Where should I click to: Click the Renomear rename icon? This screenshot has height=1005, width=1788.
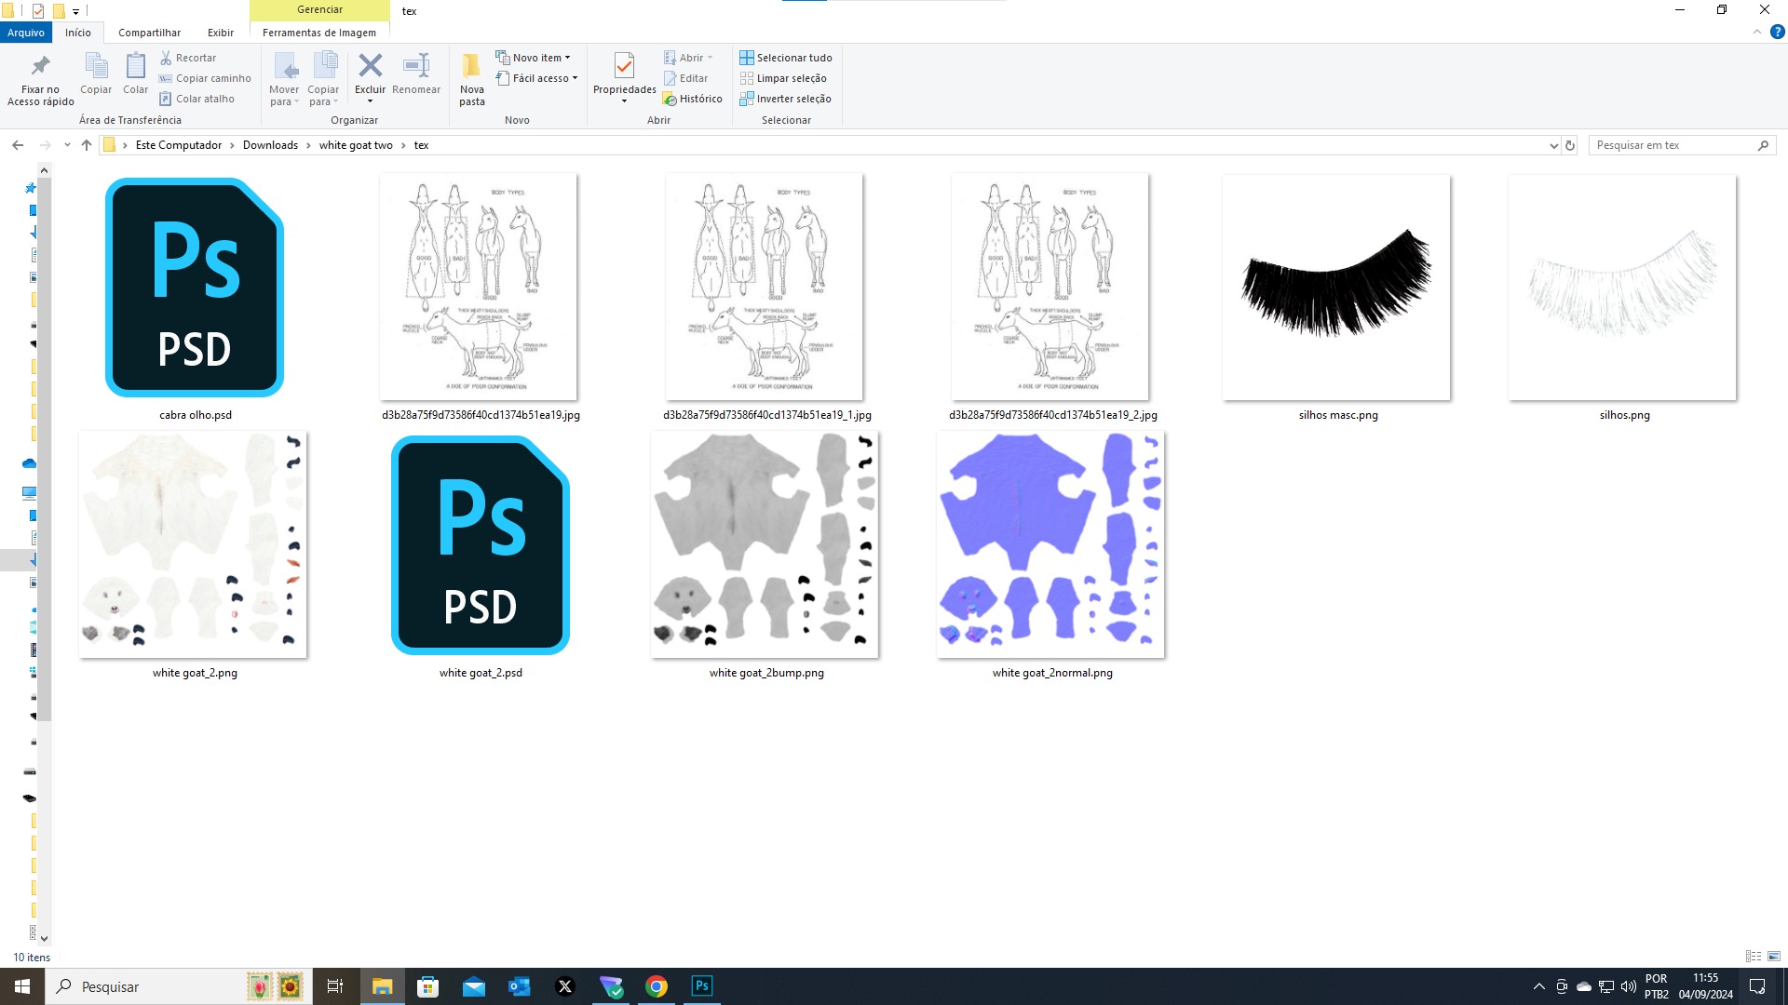[415, 66]
